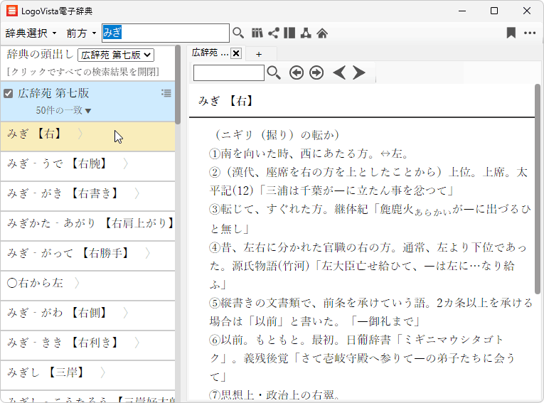
Task: Click the search magnifier beside main search field
Action: 238,33
